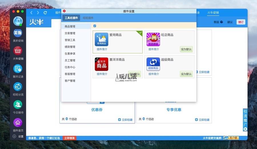Image resolution: width=257 pixels, height=149 pixels.
Task: Open 插件简介 for 爱用商品
Action: click(x=102, y=49)
